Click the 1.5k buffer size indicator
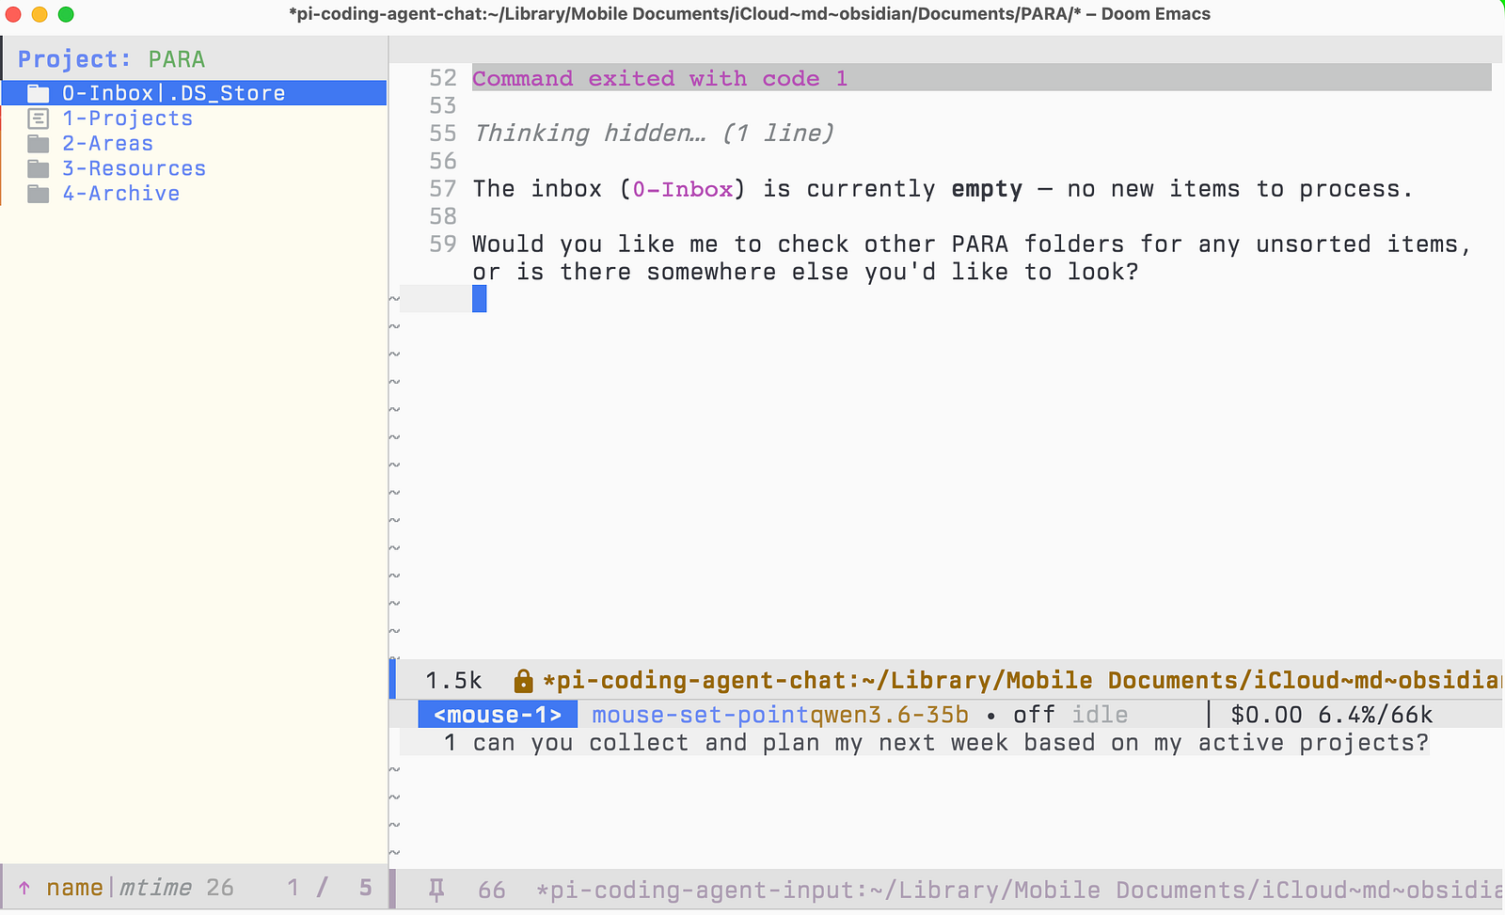 (x=453, y=681)
